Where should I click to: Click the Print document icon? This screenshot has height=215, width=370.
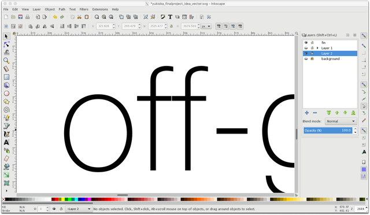click(x=27, y=17)
